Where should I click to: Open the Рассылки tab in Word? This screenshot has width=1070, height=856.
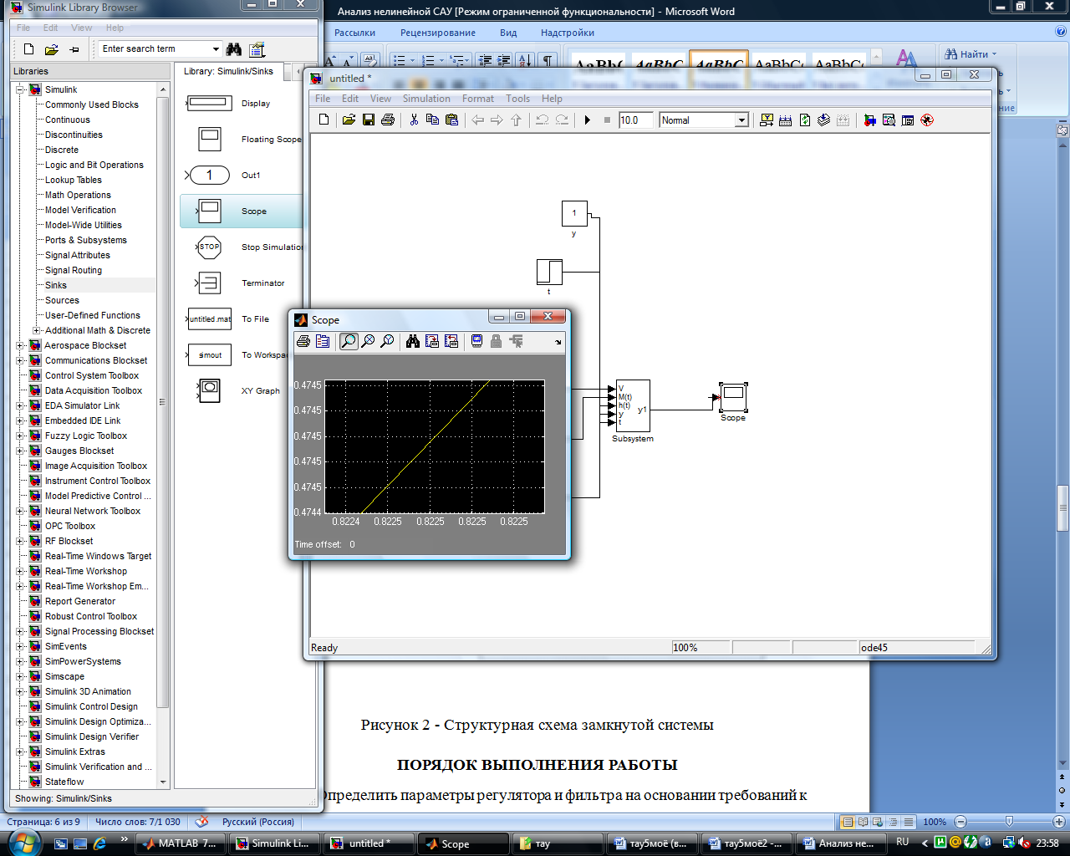coord(355,33)
